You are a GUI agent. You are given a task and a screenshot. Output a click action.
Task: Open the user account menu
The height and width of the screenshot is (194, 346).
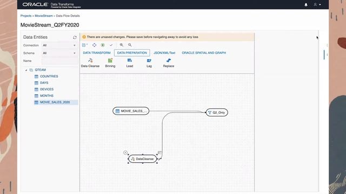(317, 5)
